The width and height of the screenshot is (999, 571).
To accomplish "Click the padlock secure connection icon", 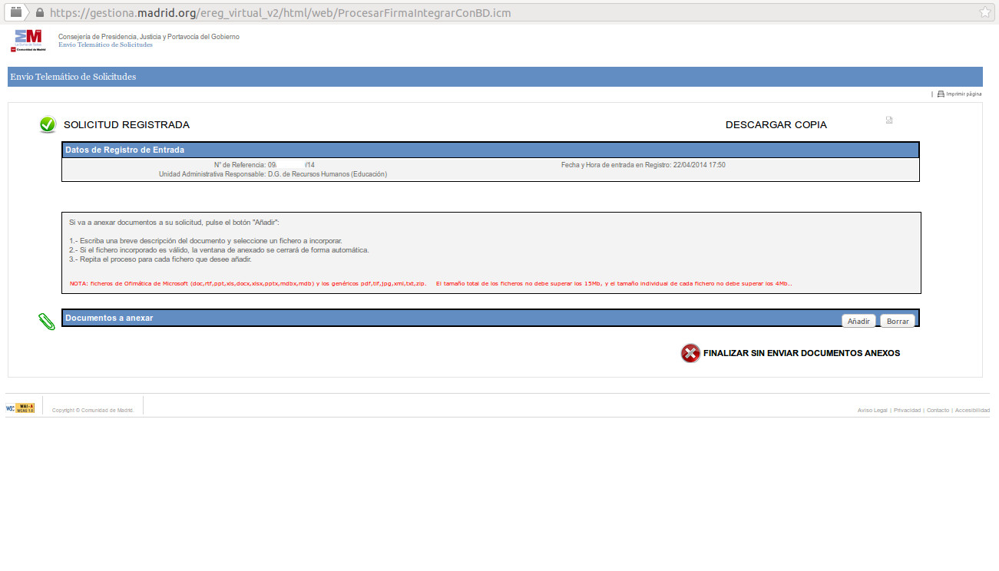I will pyautogui.click(x=40, y=13).
